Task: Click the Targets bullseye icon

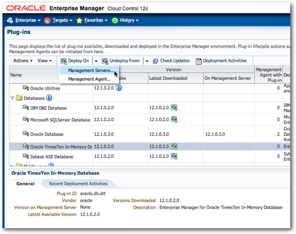Action: [x=47, y=20]
